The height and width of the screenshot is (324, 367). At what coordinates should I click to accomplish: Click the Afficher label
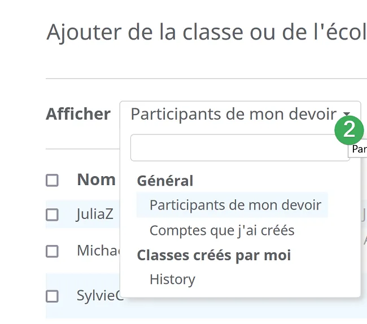(78, 114)
